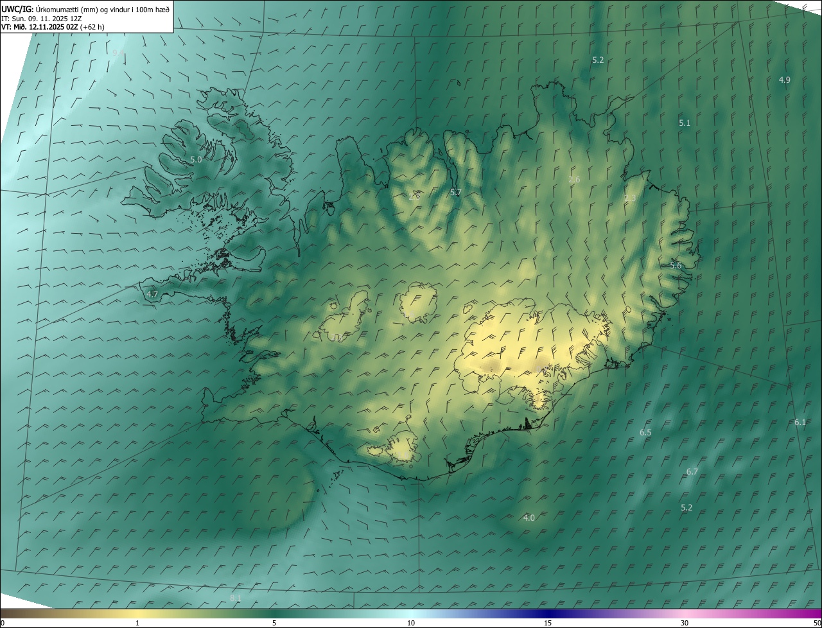Click the '5.7' value label
The image size is (822, 628).
(456, 192)
